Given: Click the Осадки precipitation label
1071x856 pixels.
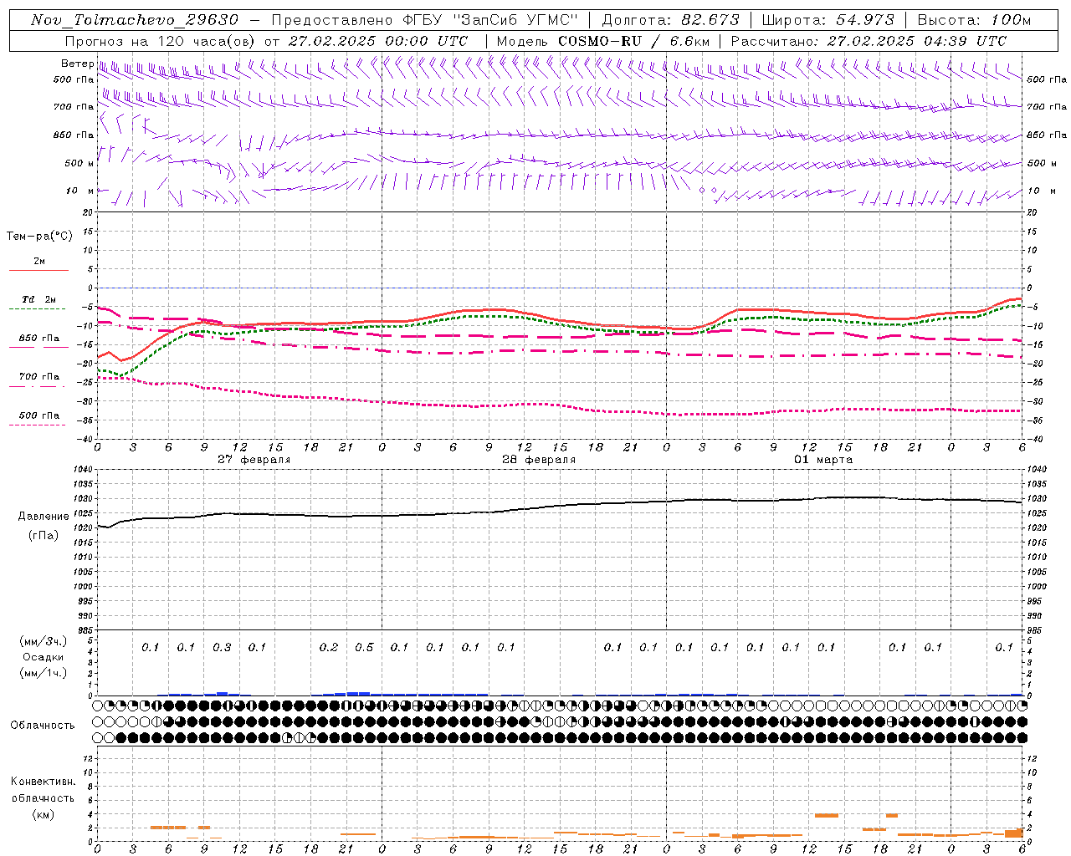Looking at the screenshot, I should point(44,657).
